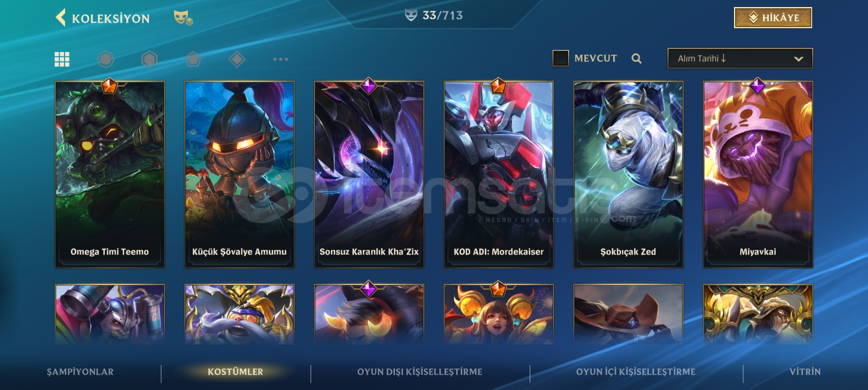This screenshot has width=868, height=390.
Task: Go back using the Koleksiyon arrow
Action: [60, 18]
